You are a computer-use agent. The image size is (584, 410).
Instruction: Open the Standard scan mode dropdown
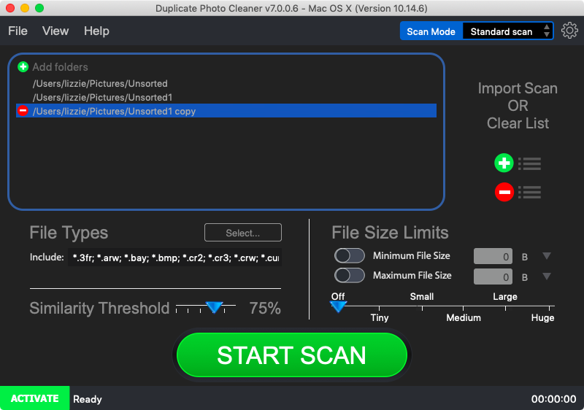(x=507, y=31)
